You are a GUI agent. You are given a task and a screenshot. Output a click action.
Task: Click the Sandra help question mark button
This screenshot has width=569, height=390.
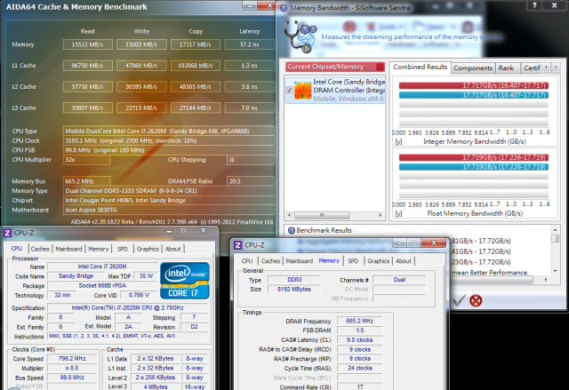(534, 5)
